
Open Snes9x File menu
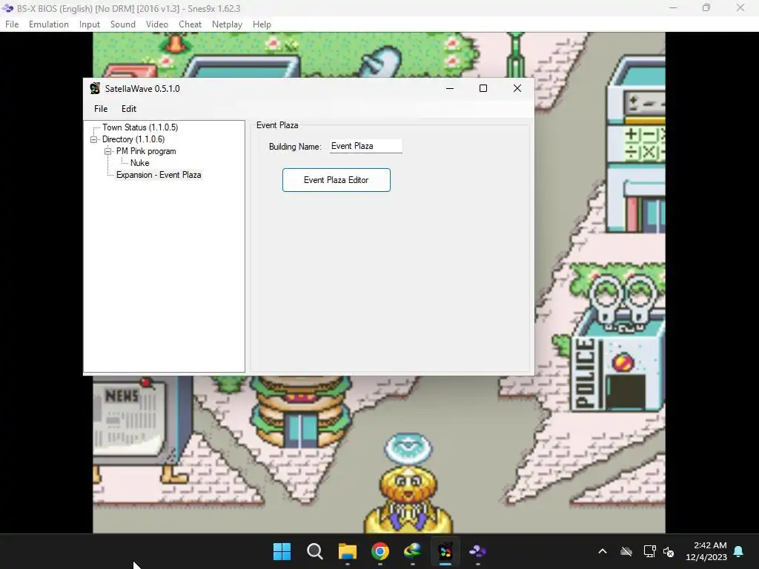[x=12, y=24]
